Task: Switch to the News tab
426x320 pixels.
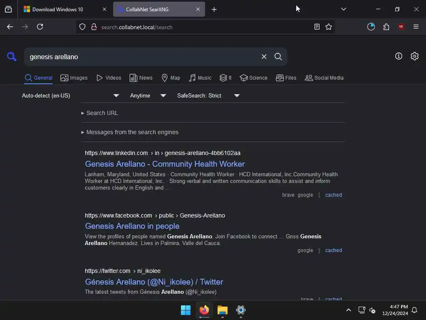Action: pyautogui.click(x=141, y=78)
